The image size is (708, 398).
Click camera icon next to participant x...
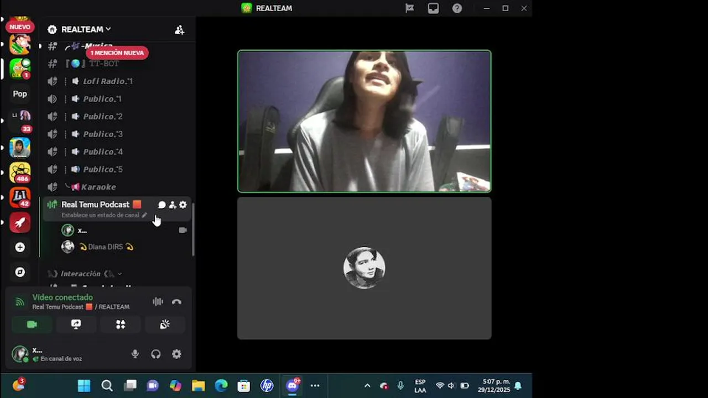(183, 230)
